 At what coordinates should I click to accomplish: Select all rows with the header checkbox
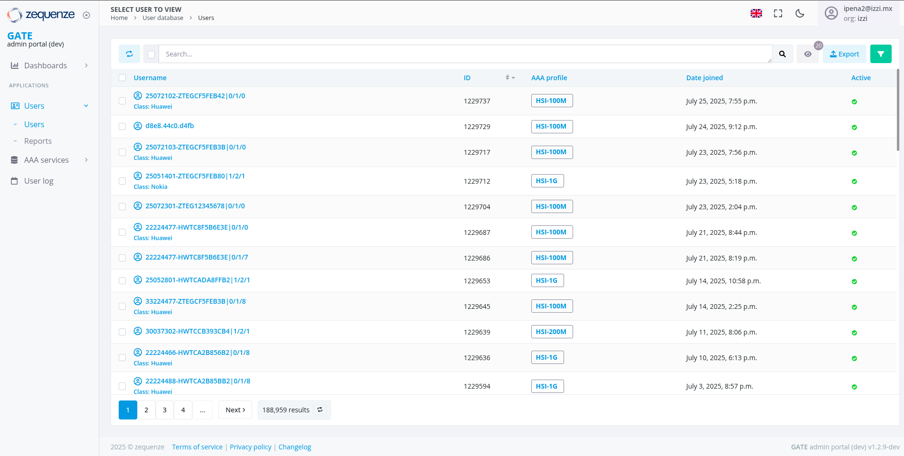tap(122, 77)
